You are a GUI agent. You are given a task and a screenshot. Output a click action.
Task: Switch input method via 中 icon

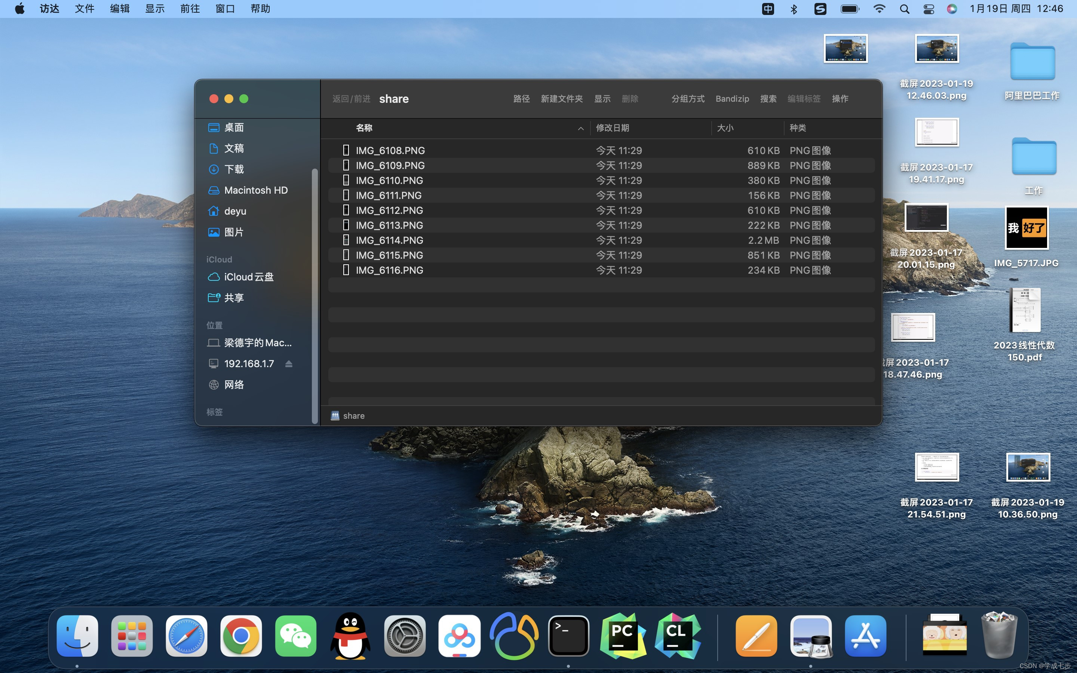click(x=768, y=9)
